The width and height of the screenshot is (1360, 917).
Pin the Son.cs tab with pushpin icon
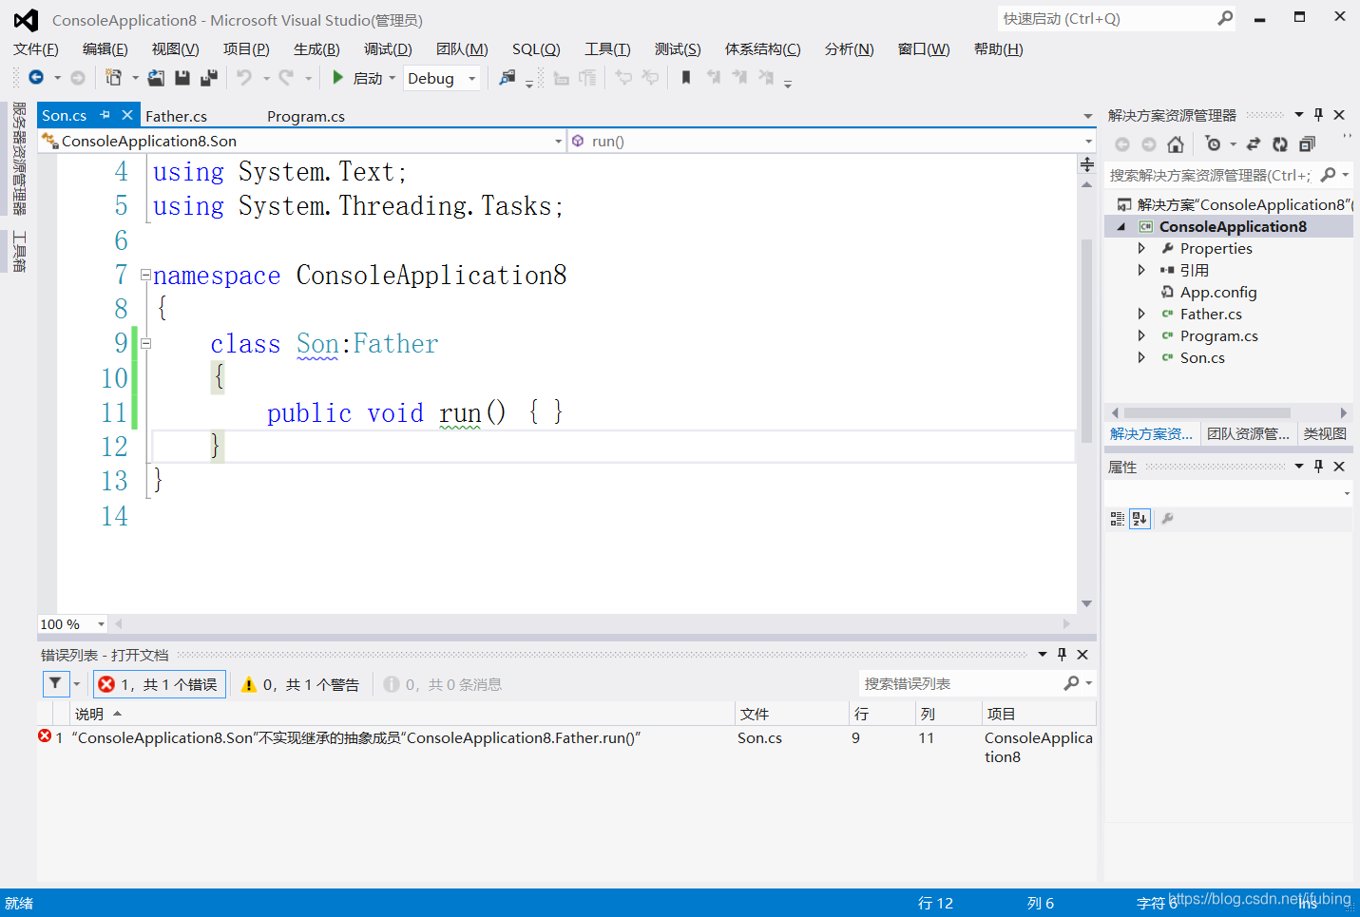tap(105, 115)
